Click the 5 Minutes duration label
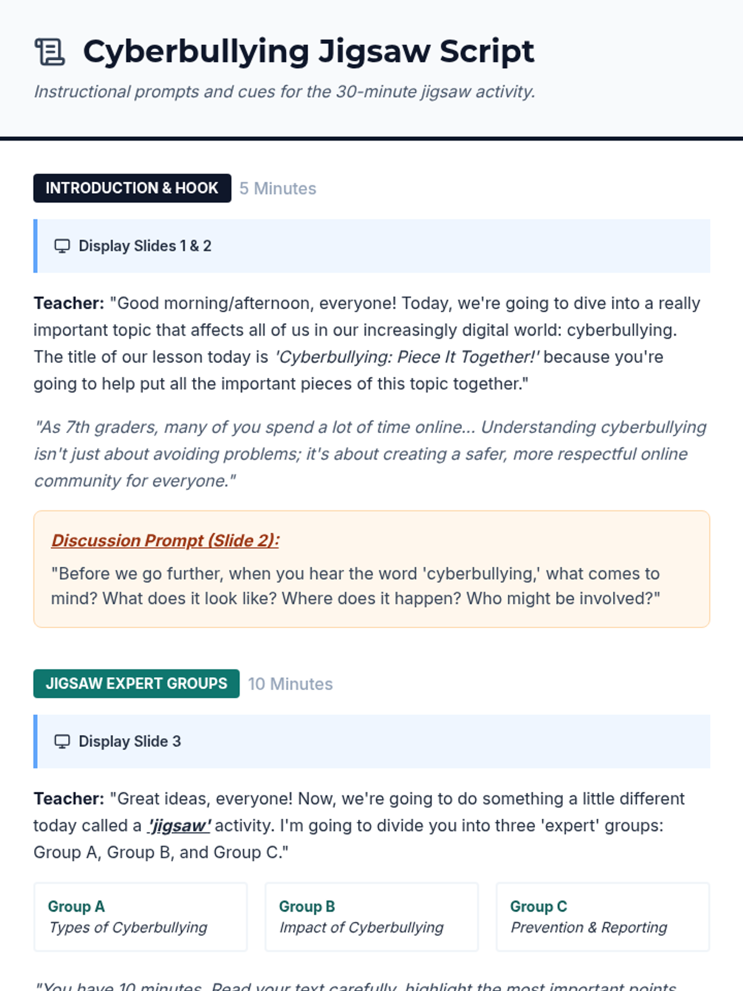Viewport: 743px width, 991px height. [x=278, y=188]
